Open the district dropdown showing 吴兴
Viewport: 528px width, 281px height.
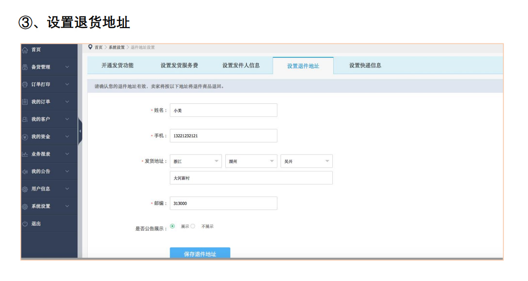307,161
